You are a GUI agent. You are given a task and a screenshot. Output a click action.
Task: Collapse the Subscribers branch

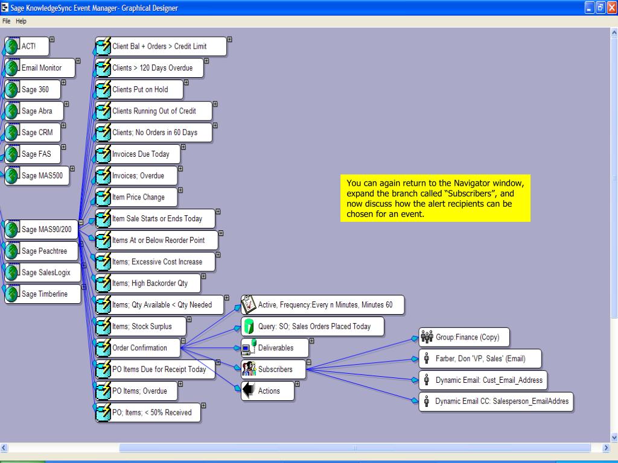(308, 362)
